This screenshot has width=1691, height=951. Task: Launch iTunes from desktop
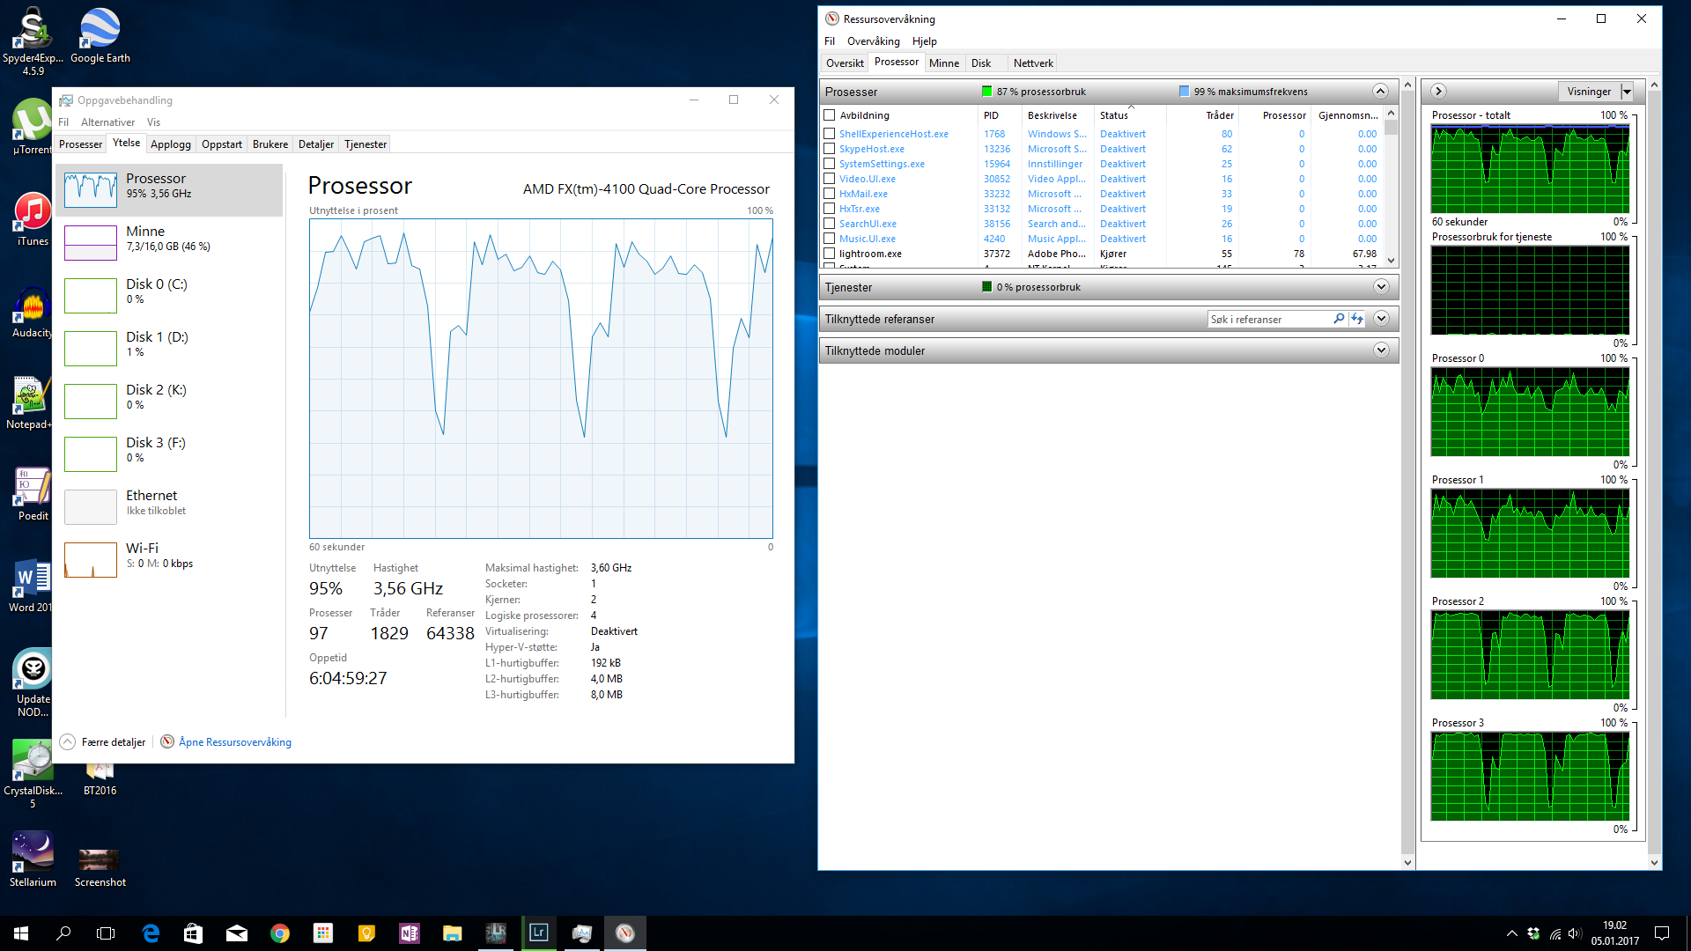click(33, 220)
